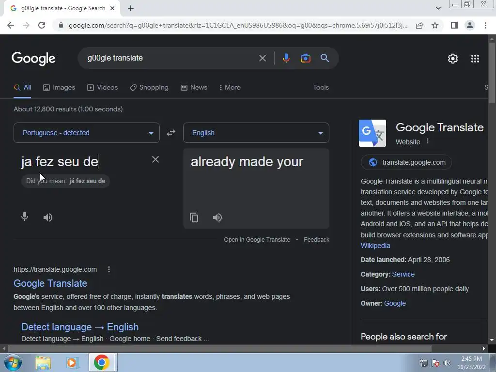Send Feedback on the translate widget
This screenshot has height=372, width=496.
[317, 240]
